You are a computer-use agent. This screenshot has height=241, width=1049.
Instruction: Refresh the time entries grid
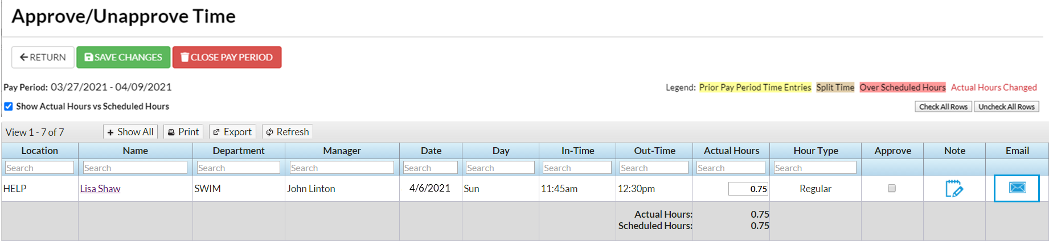click(287, 132)
